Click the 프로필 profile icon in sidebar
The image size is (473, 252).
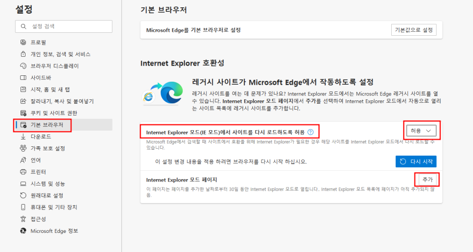click(x=23, y=42)
